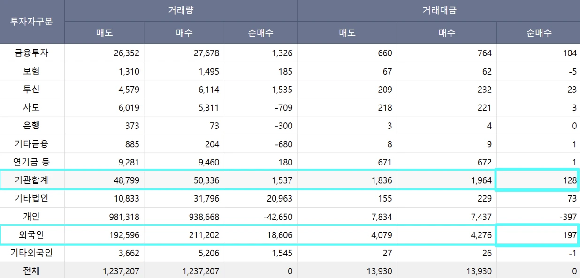Click the 은행 row label
Image resolution: width=580 pixels, height=278 pixels.
[x=31, y=126]
